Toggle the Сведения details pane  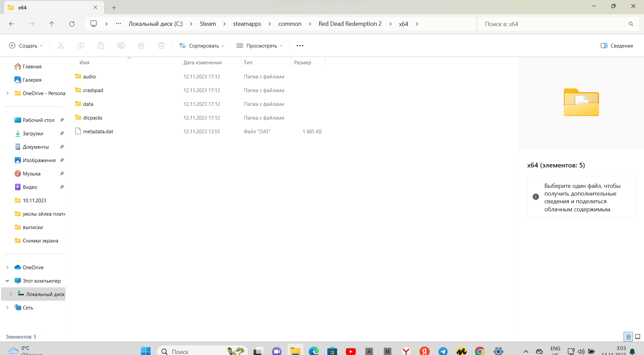(x=616, y=46)
